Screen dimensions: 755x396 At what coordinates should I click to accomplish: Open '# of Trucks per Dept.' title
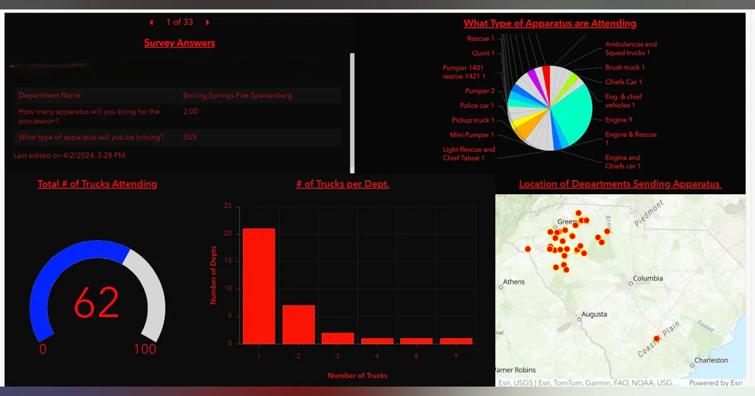pos(343,184)
